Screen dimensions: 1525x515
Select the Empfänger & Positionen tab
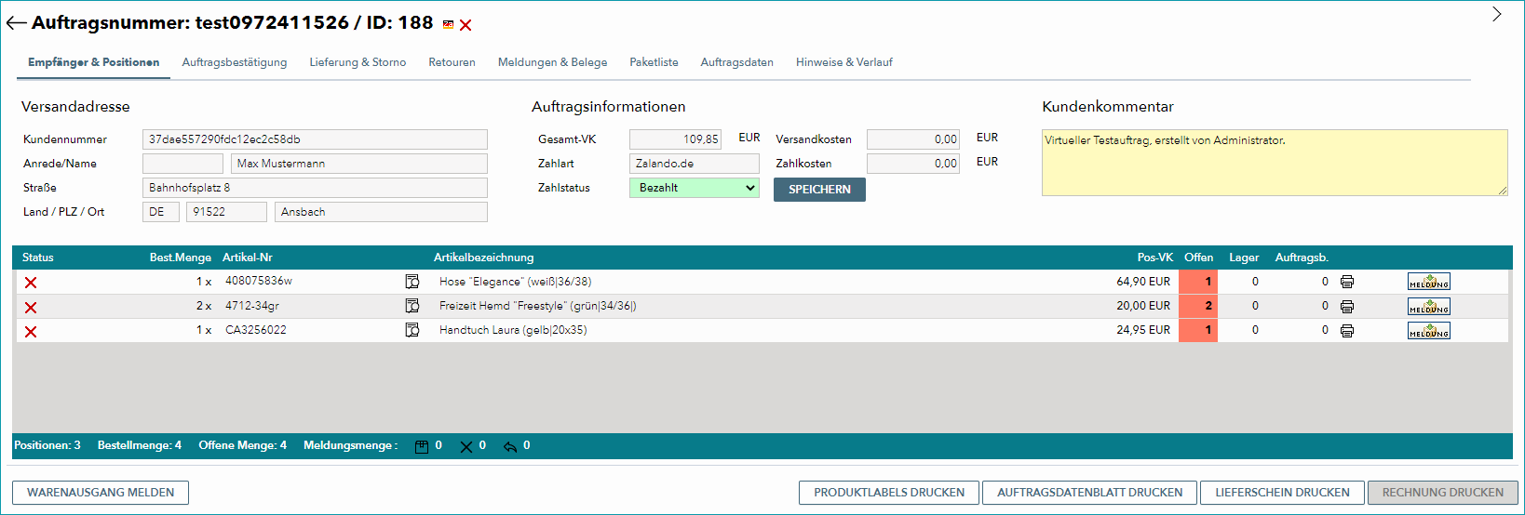(x=93, y=62)
